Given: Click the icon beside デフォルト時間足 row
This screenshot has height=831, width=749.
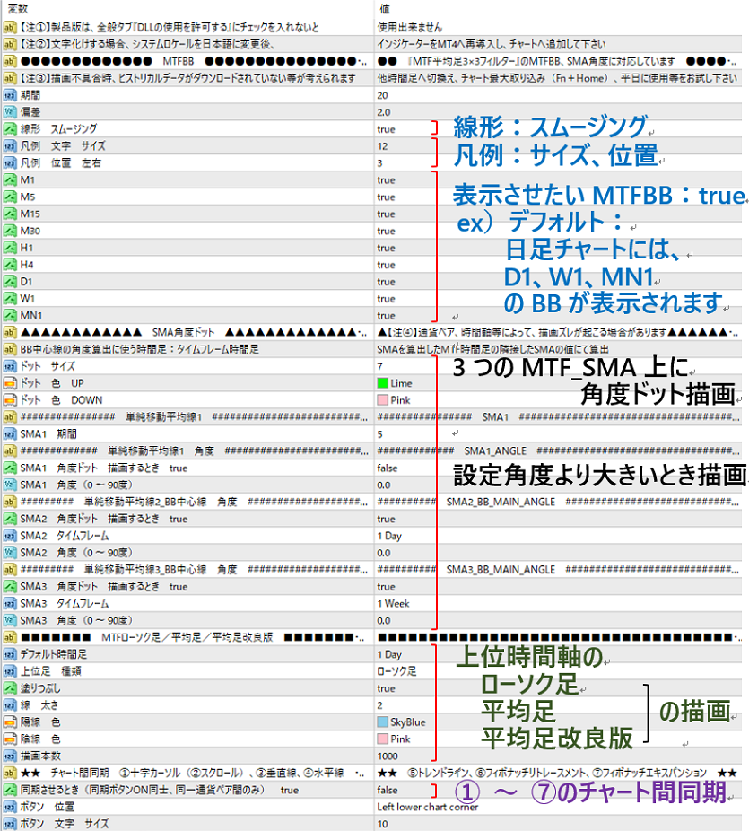Looking at the screenshot, I should 10,654.
